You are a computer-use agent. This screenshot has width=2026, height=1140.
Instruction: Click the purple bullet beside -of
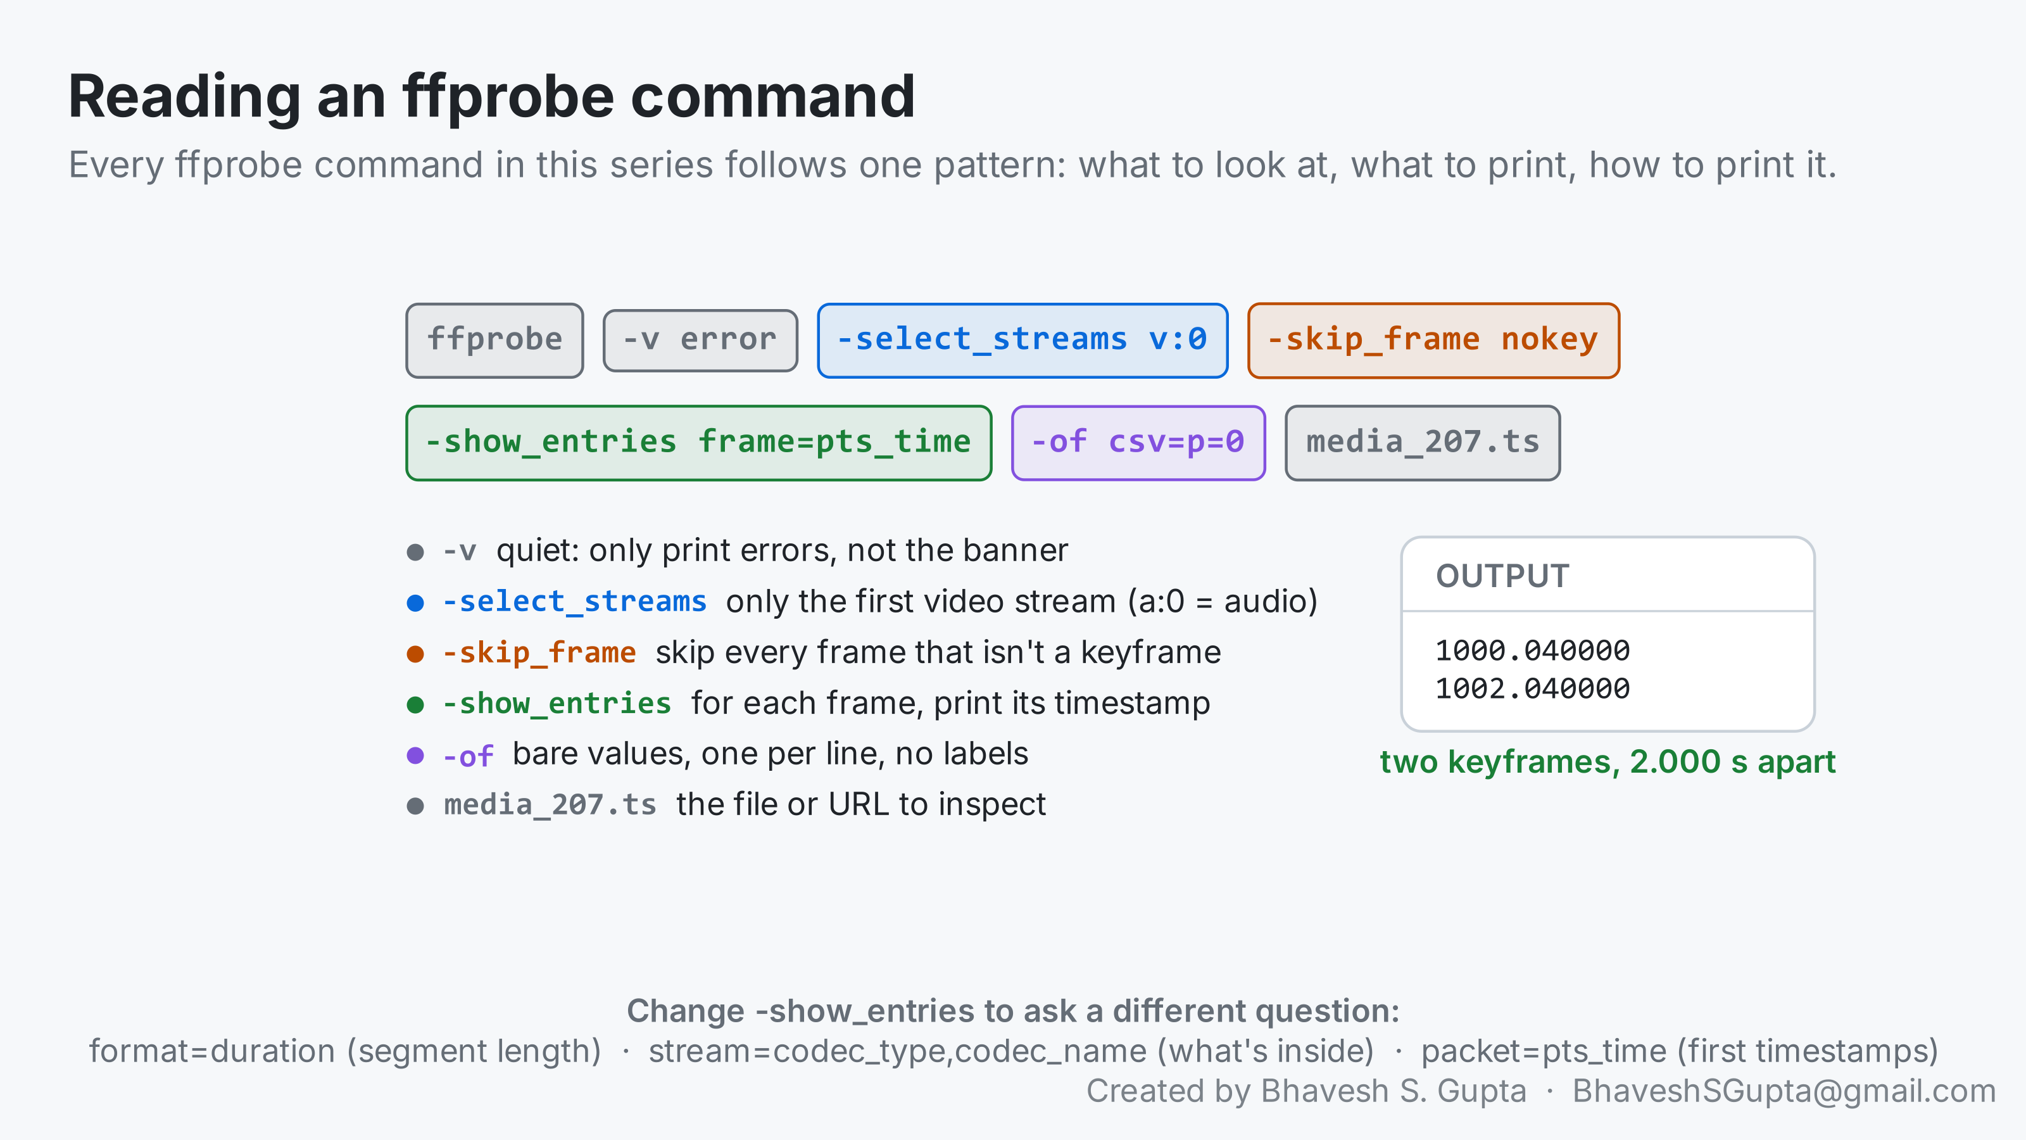pos(415,756)
